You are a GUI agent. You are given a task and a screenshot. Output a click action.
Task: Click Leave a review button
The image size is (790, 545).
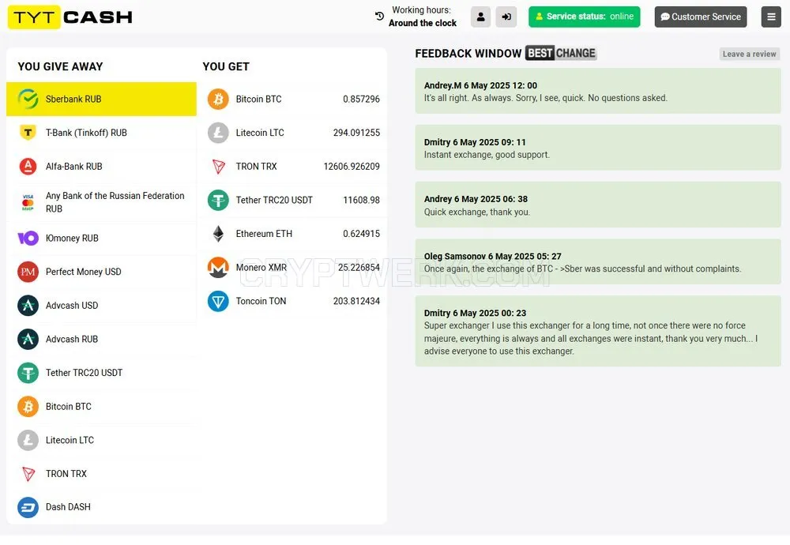click(x=749, y=54)
